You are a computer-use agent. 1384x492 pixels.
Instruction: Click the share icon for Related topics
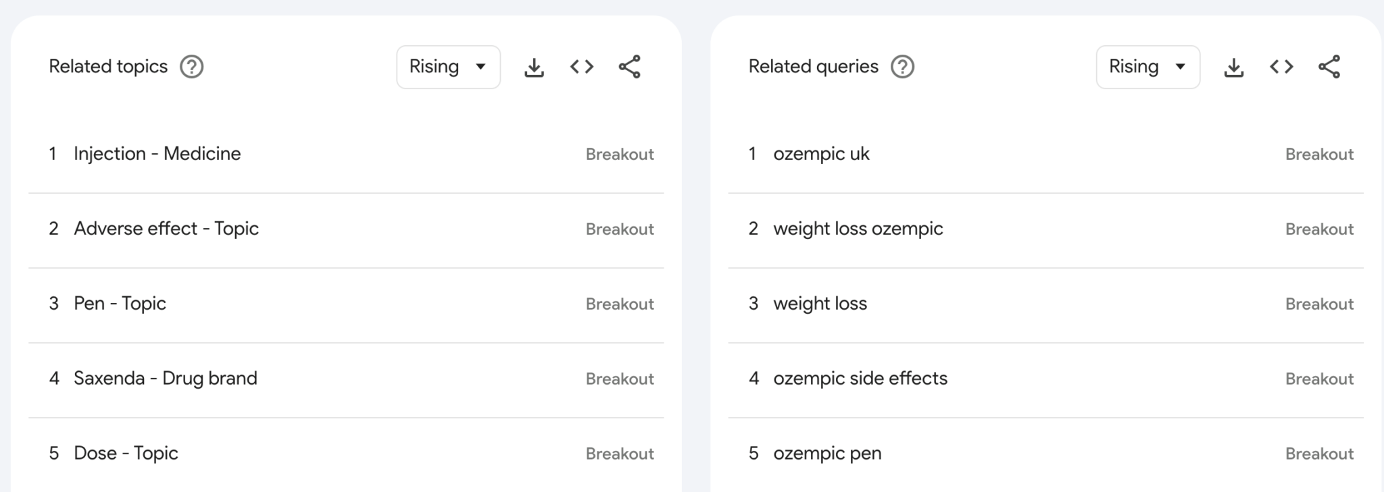(629, 66)
